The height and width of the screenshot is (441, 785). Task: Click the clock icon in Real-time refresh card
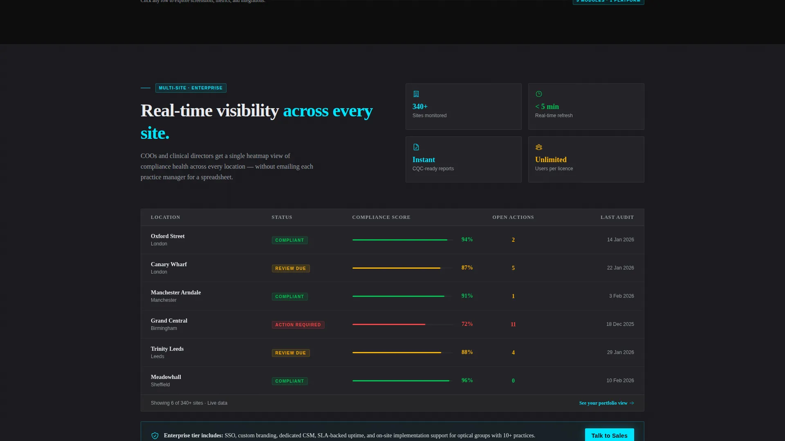(538, 94)
